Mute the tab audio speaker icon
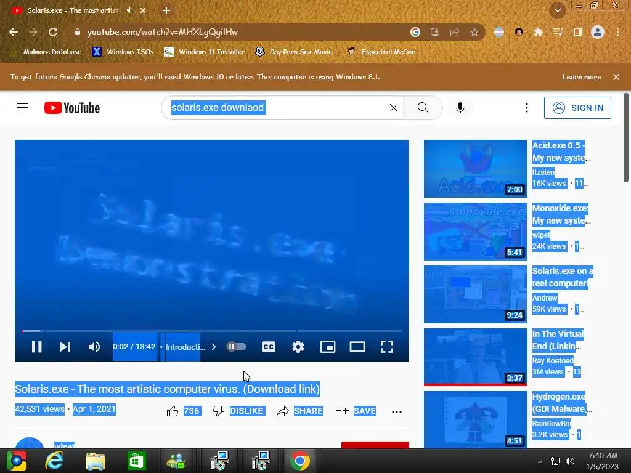The image size is (631, 473). pyautogui.click(x=129, y=10)
